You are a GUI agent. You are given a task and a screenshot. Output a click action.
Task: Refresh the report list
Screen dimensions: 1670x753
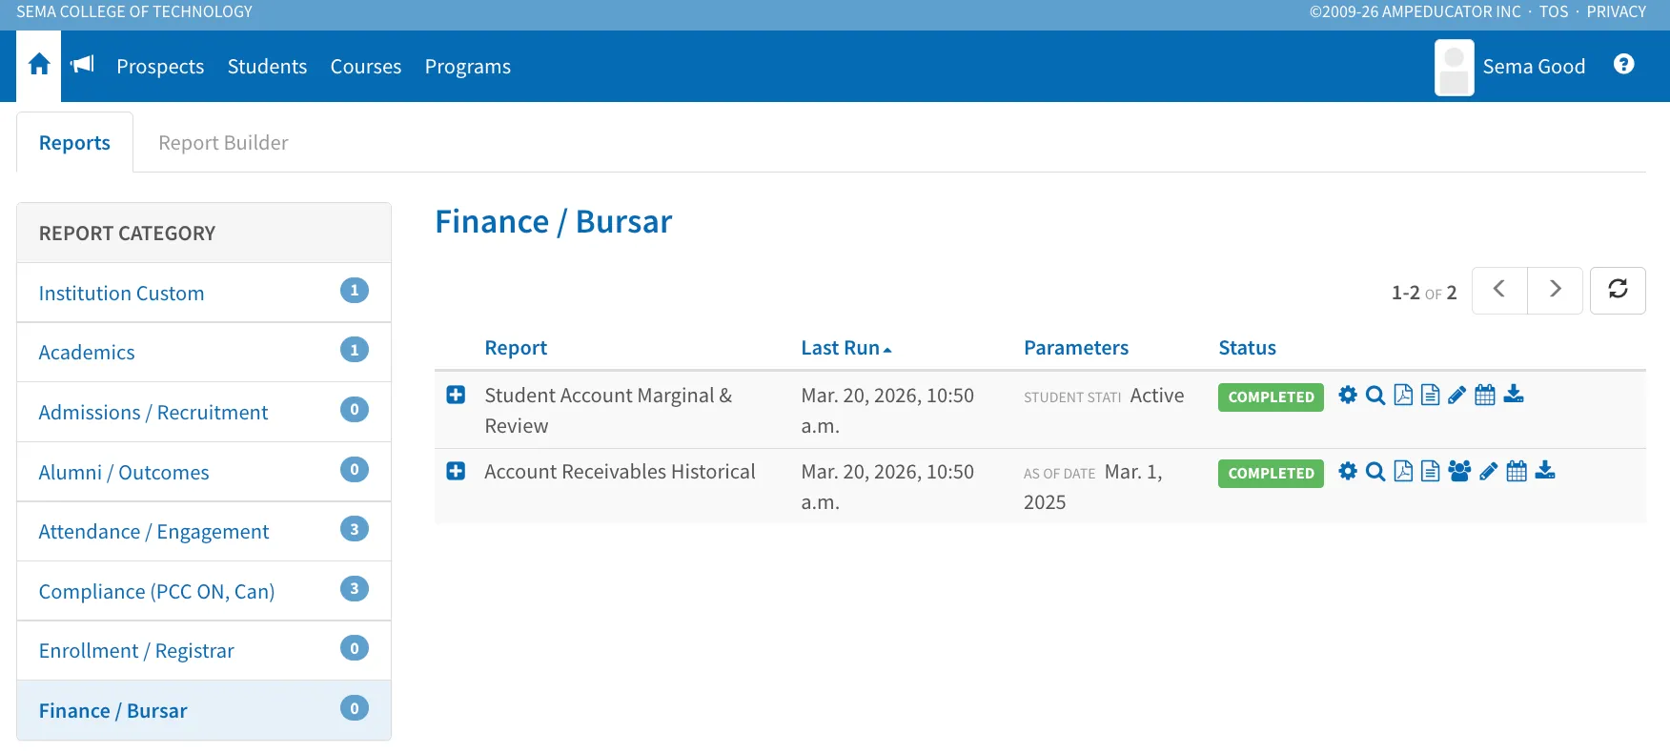[1618, 290]
